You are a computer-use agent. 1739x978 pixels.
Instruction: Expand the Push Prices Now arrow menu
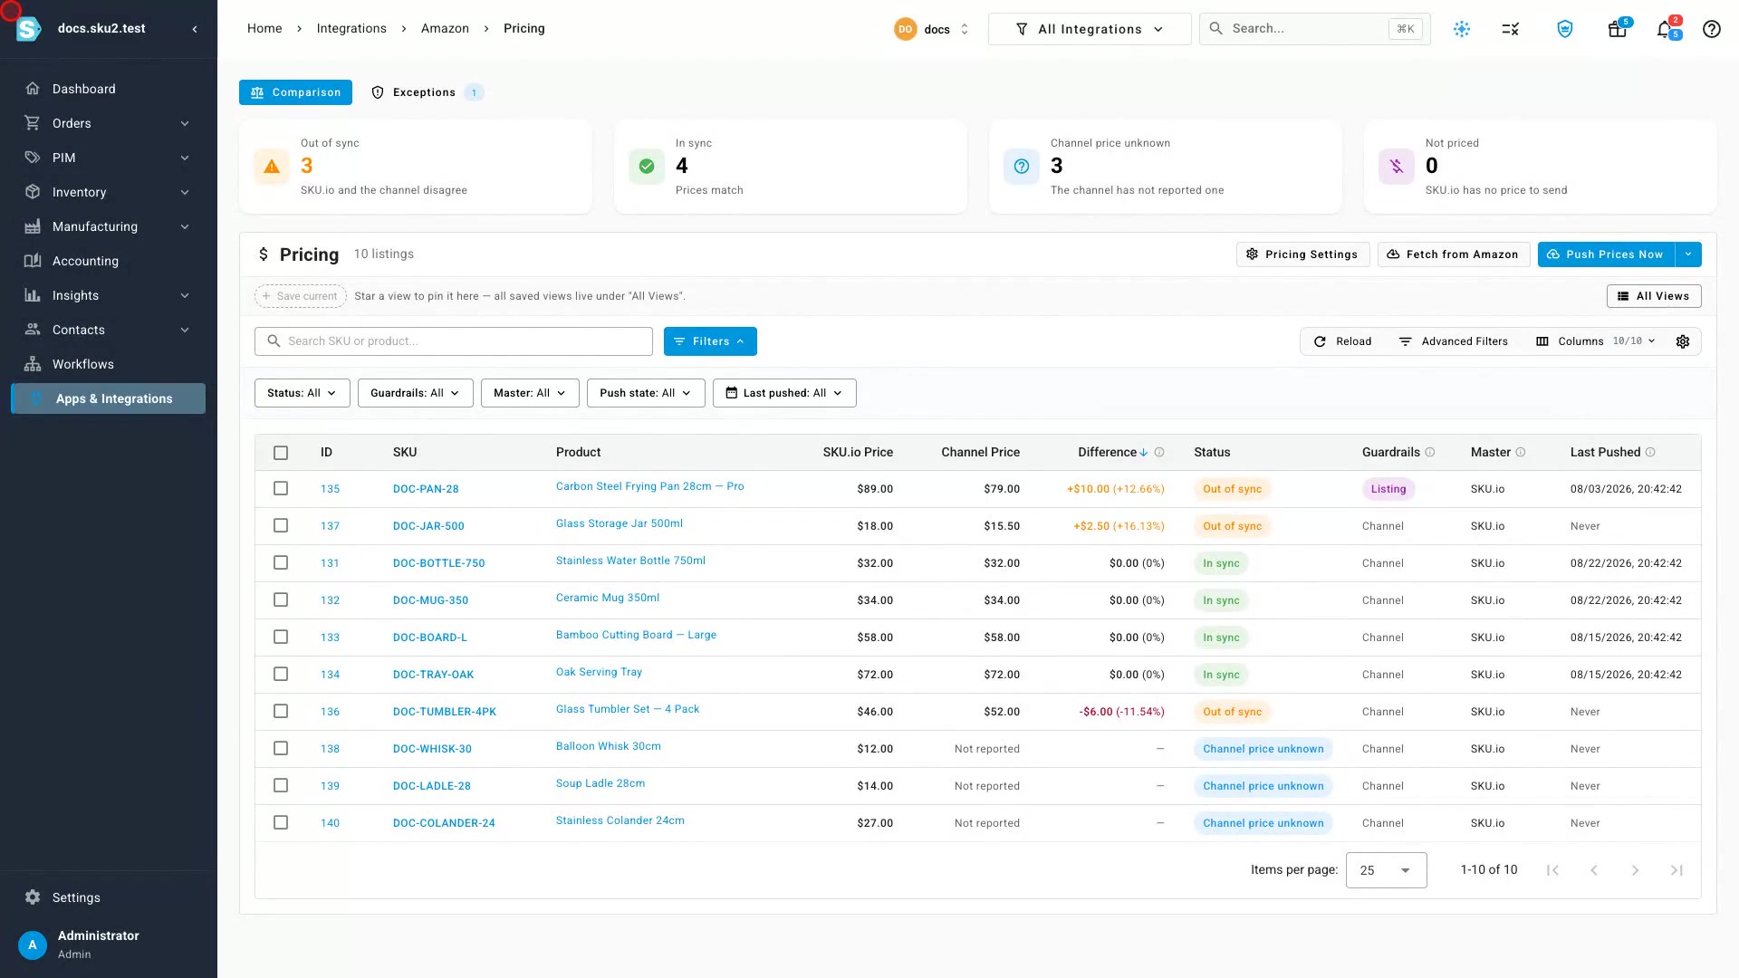[x=1688, y=254]
